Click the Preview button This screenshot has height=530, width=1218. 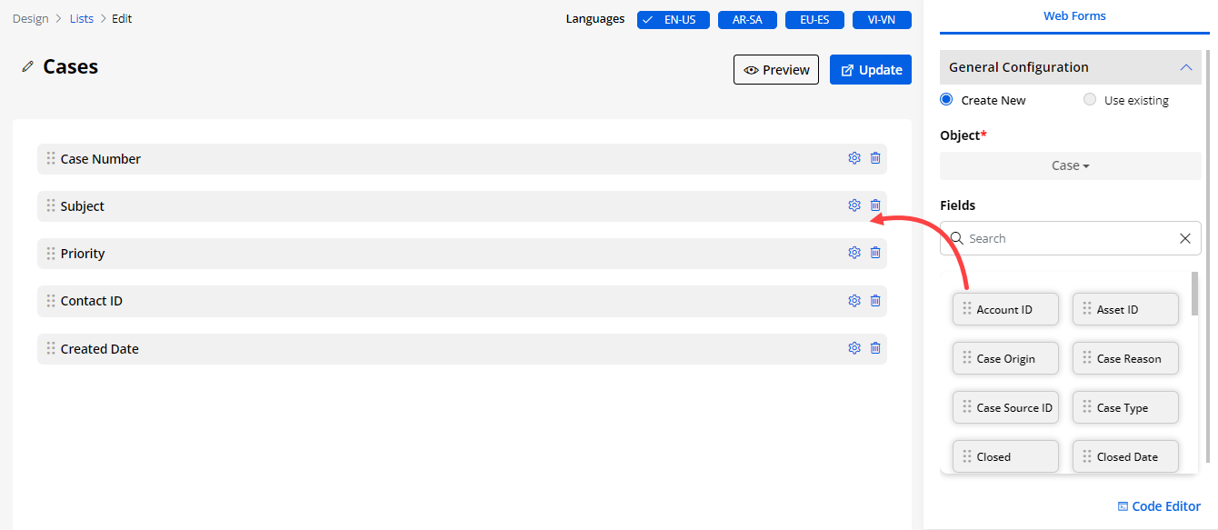pyautogui.click(x=776, y=70)
